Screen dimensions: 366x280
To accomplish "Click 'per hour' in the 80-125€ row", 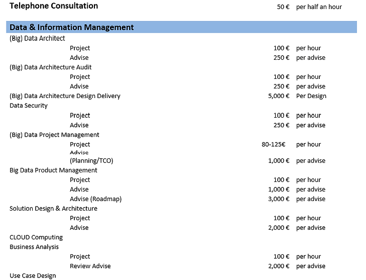I will 308,144.
